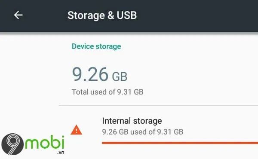Select the word USB in the header

[x=127, y=15]
